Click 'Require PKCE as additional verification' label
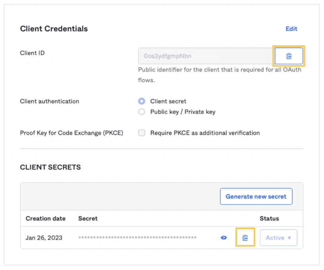The height and width of the screenshot is (270, 324). point(205,133)
